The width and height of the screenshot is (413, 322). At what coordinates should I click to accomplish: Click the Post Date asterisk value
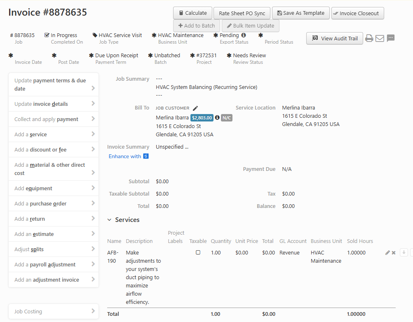coord(54,56)
